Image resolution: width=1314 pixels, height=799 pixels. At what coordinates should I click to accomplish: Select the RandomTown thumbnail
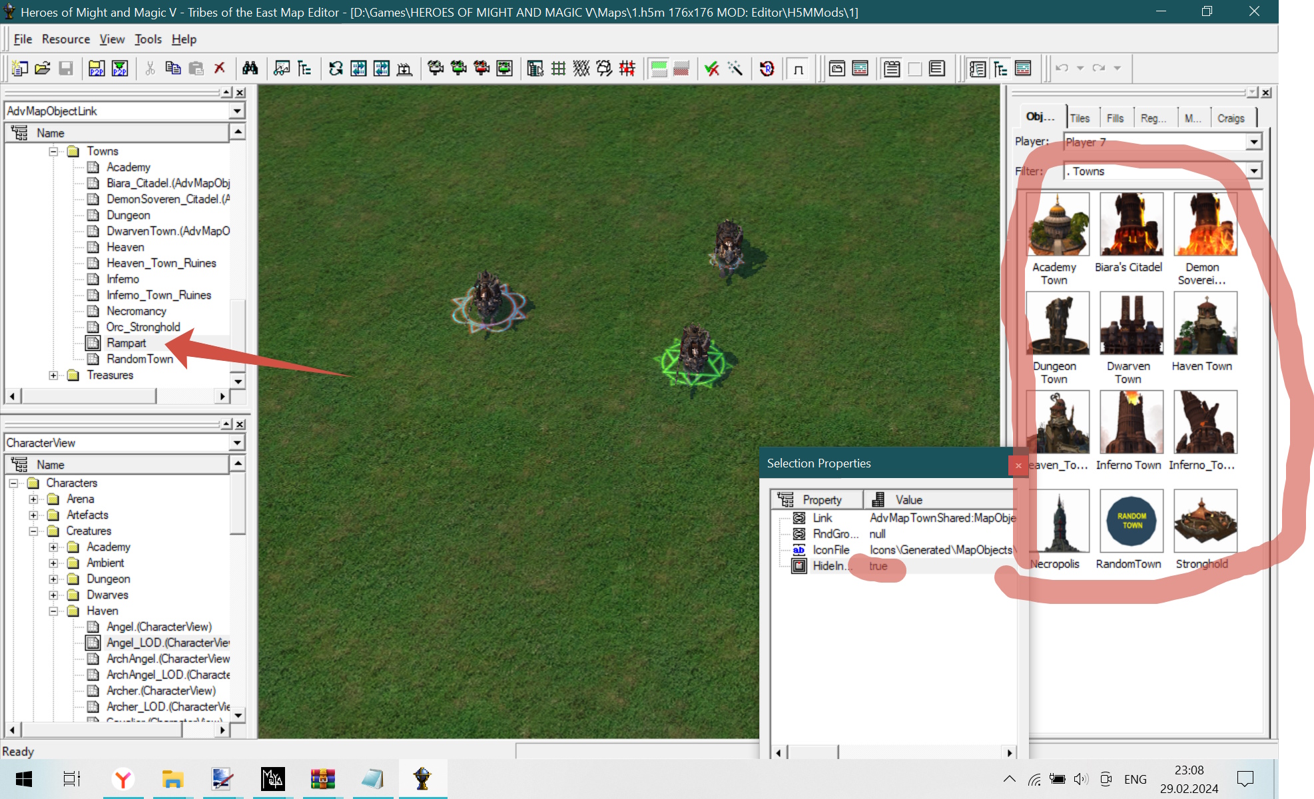[1132, 521]
